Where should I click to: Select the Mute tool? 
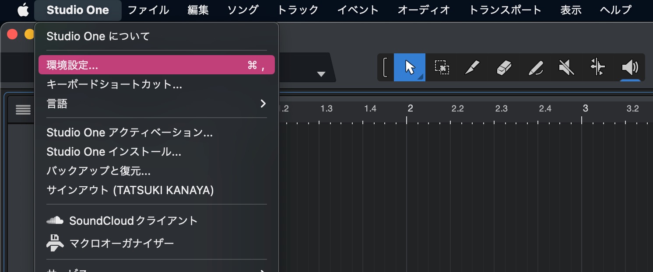[x=566, y=67]
